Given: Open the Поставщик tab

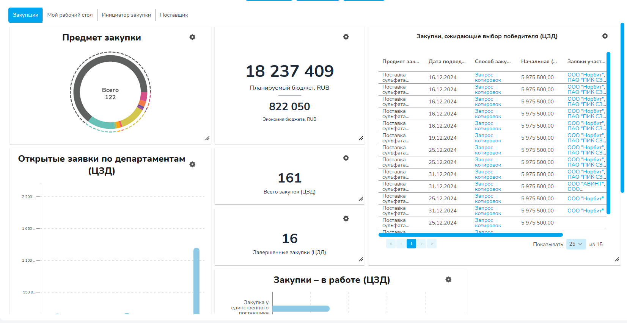Looking at the screenshot, I should click(x=174, y=15).
